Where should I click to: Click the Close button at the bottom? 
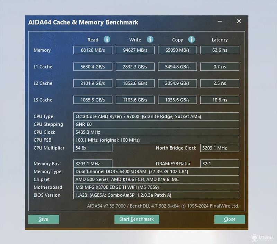230,219
